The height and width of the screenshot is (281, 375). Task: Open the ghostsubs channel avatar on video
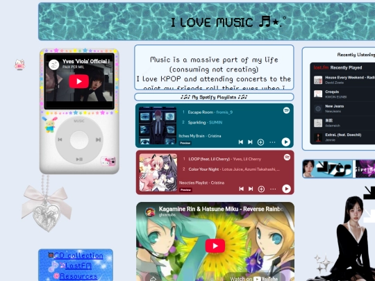150,212
